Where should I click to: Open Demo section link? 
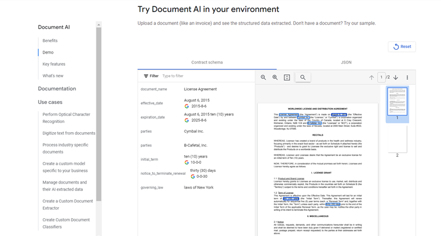click(48, 53)
